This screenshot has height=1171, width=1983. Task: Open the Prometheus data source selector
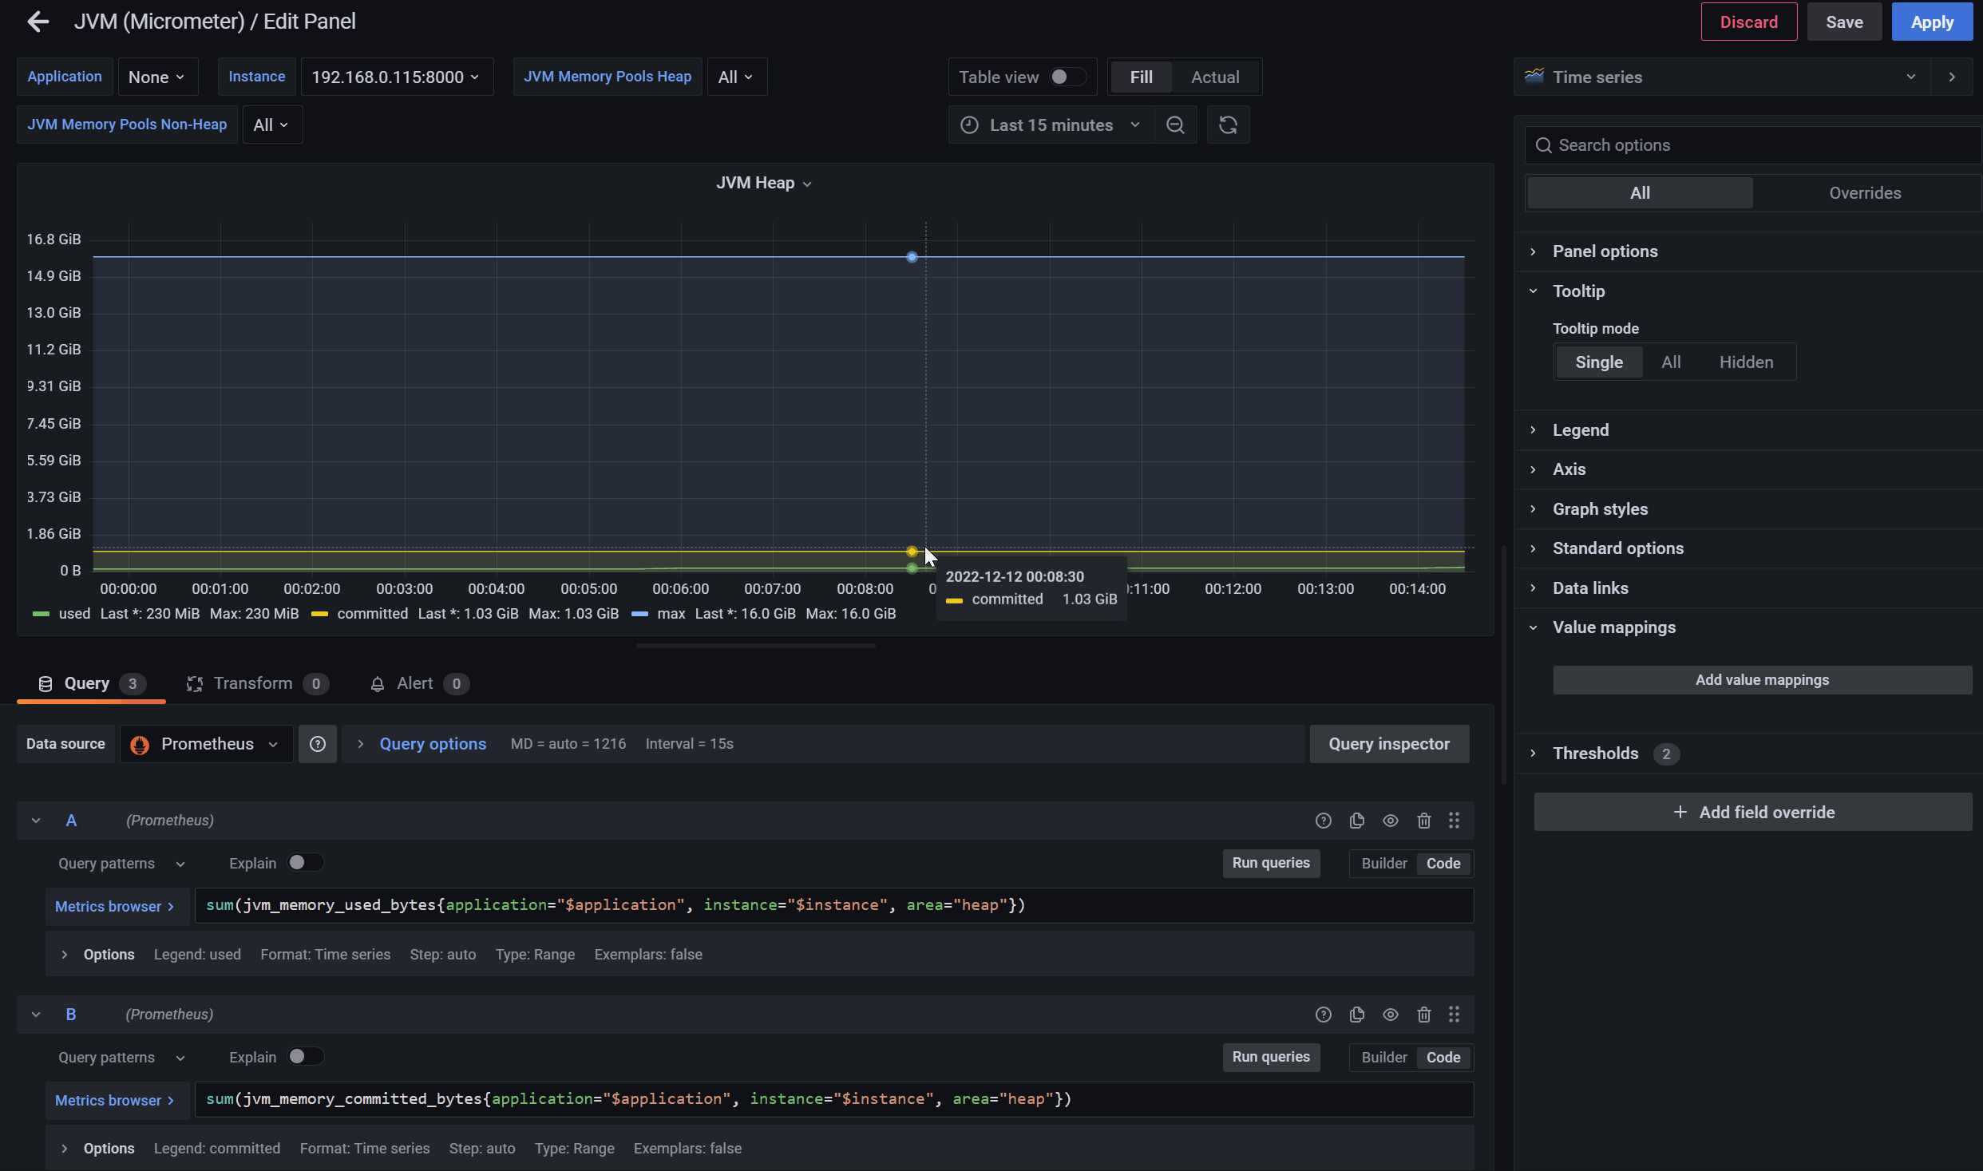pyautogui.click(x=207, y=744)
